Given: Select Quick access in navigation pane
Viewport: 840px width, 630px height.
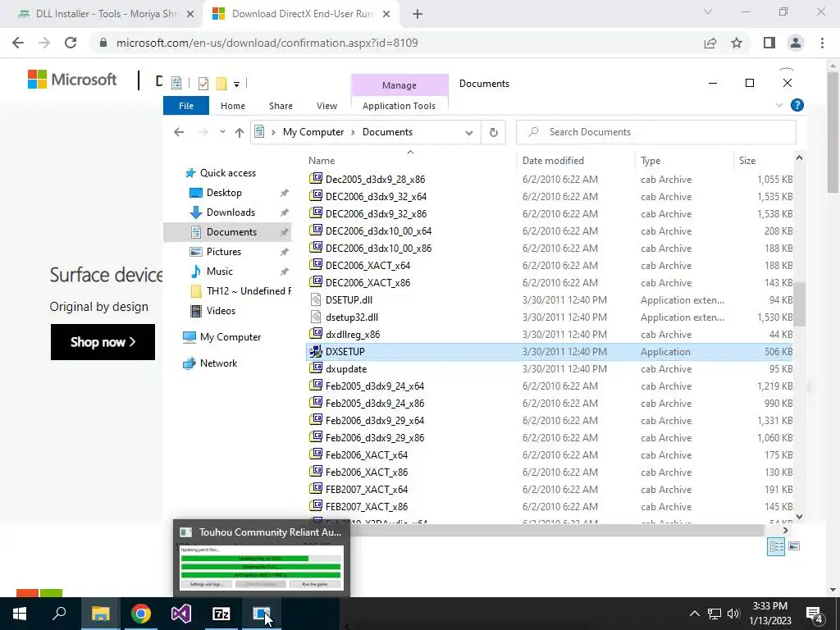Looking at the screenshot, I should coord(228,173).
